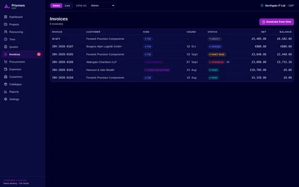Open Resourcing via its people icon
This screenshot has width=299, height=187.
[5, 32]
